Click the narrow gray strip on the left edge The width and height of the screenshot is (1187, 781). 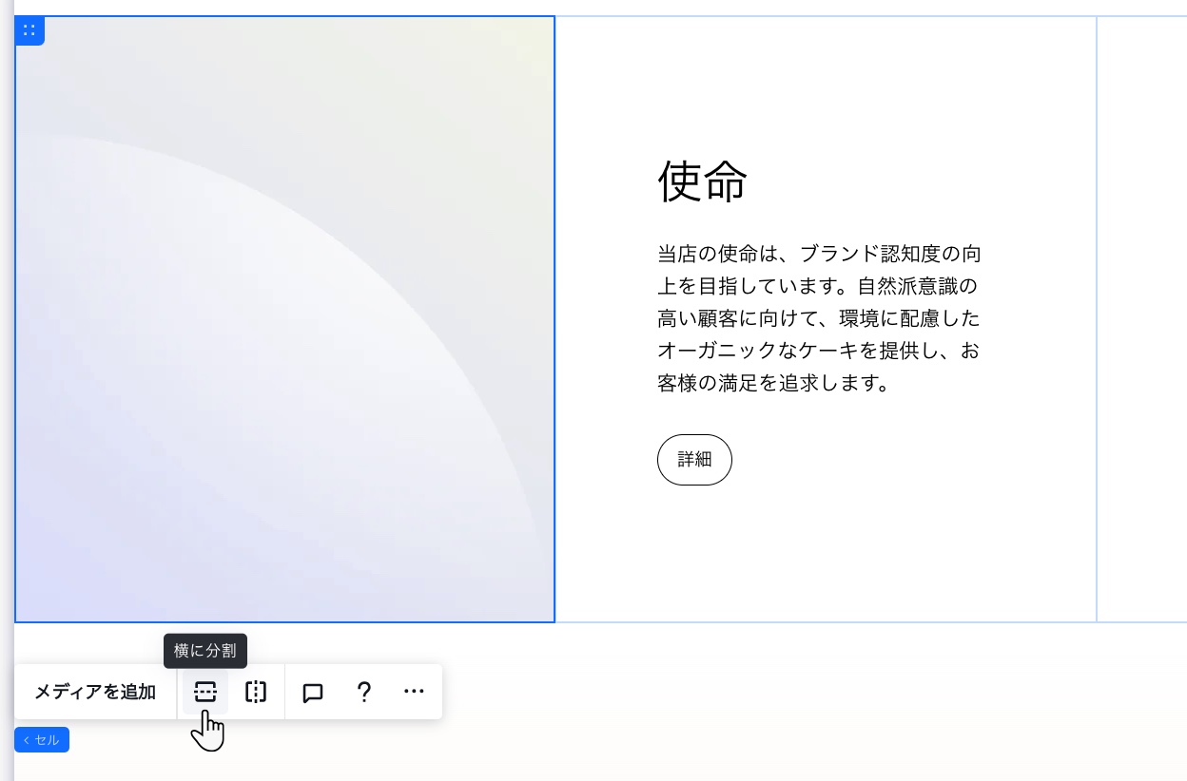point(6,380)
